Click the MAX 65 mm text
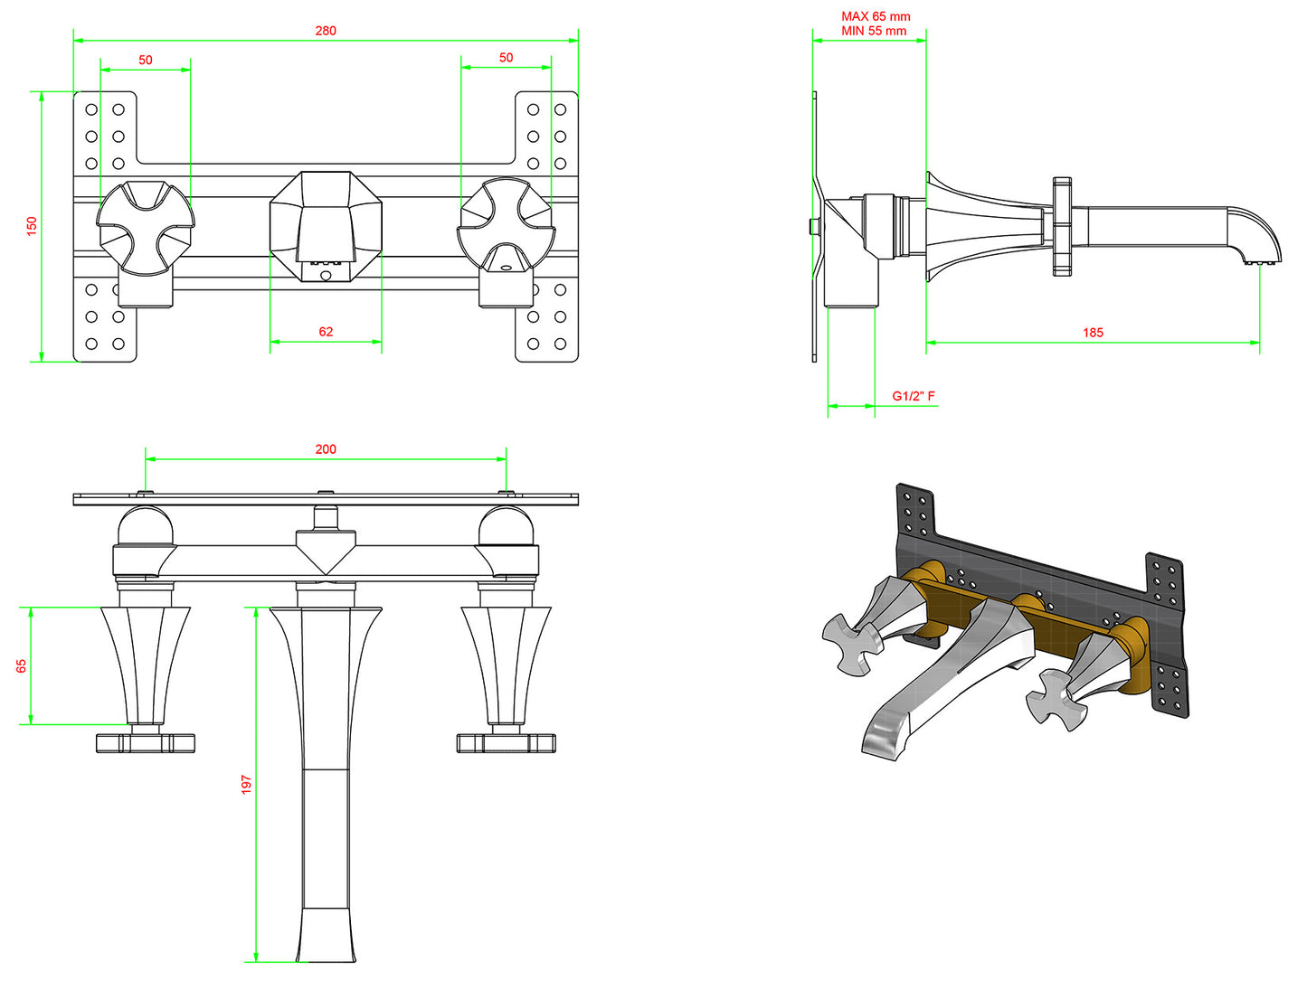This screenshot has height=990, width=1307. pos(876,16)
